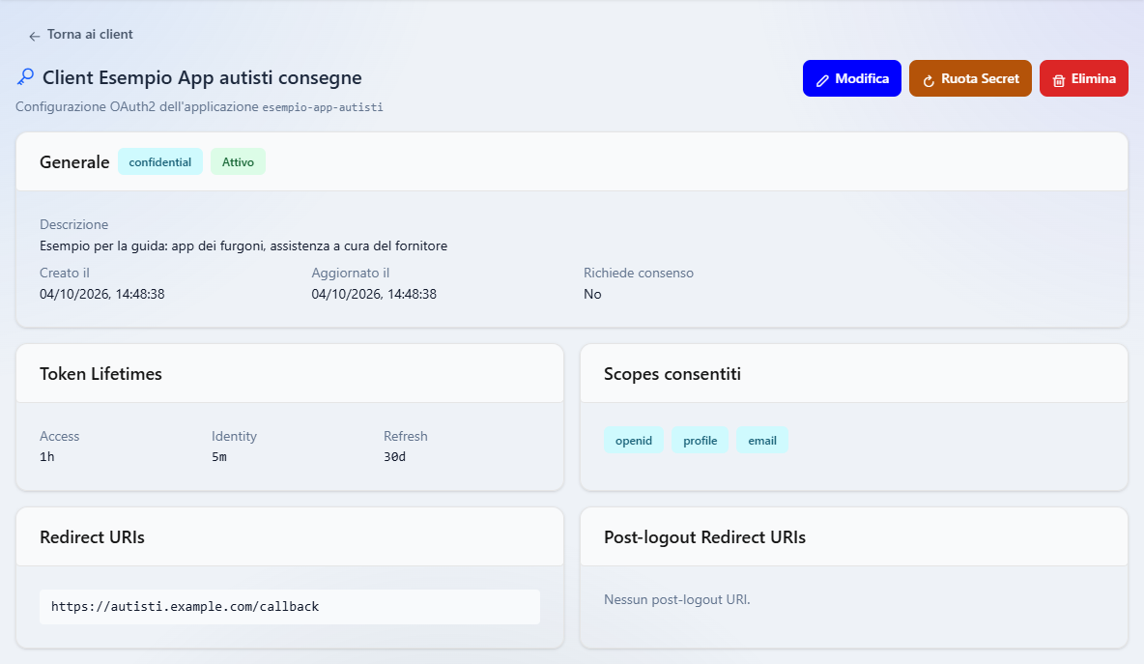Select the profile scope chip

[x=700, y=440]
